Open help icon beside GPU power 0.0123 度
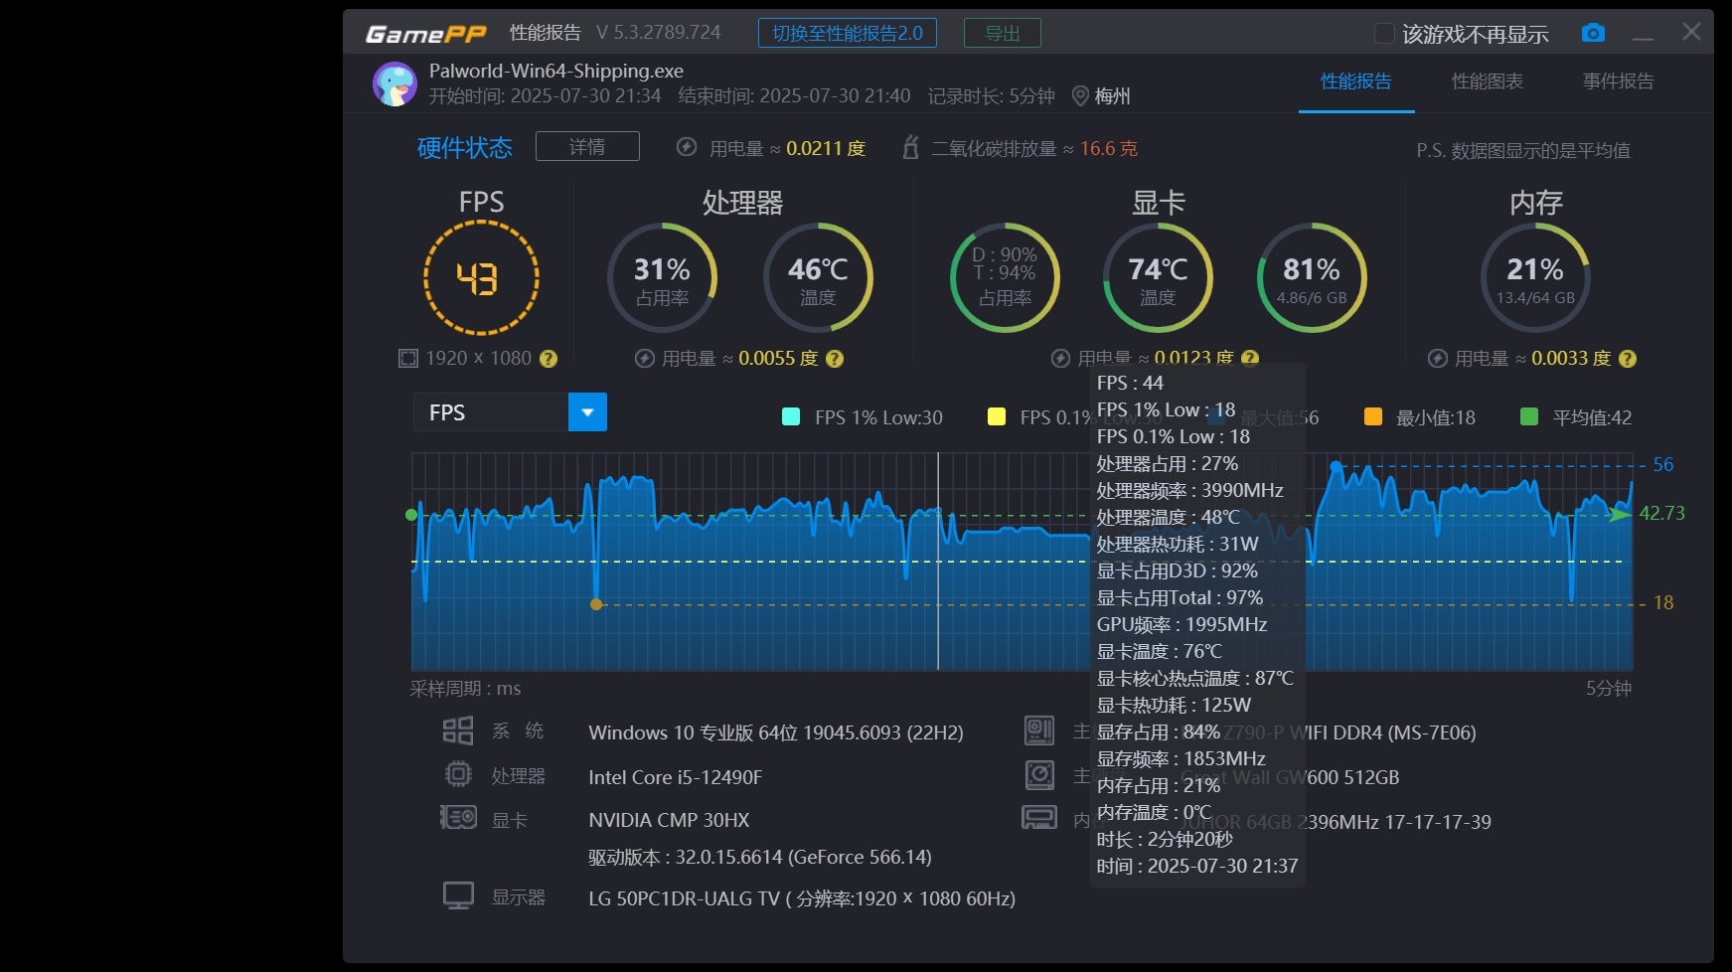 [x=1250, y=357]
